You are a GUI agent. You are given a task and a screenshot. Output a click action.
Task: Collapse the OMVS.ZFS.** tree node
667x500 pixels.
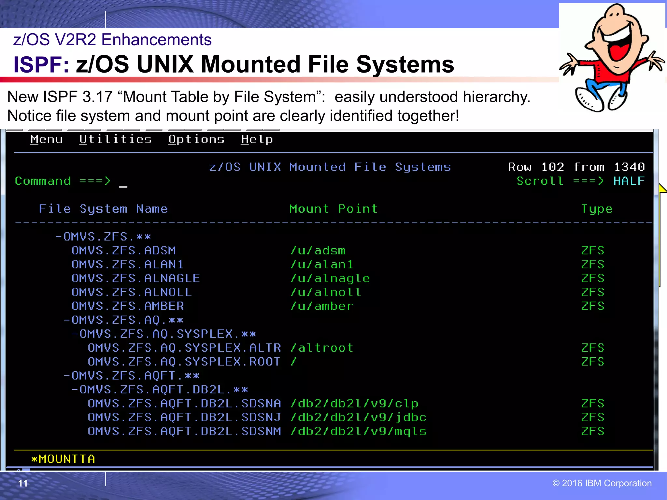[59, 237]
